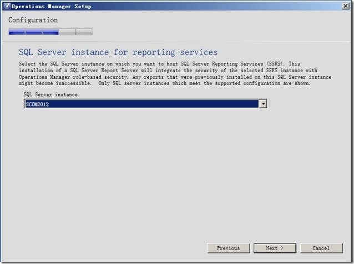
Task: Cancel the setup wizard
Action: [x=321, y=248]
